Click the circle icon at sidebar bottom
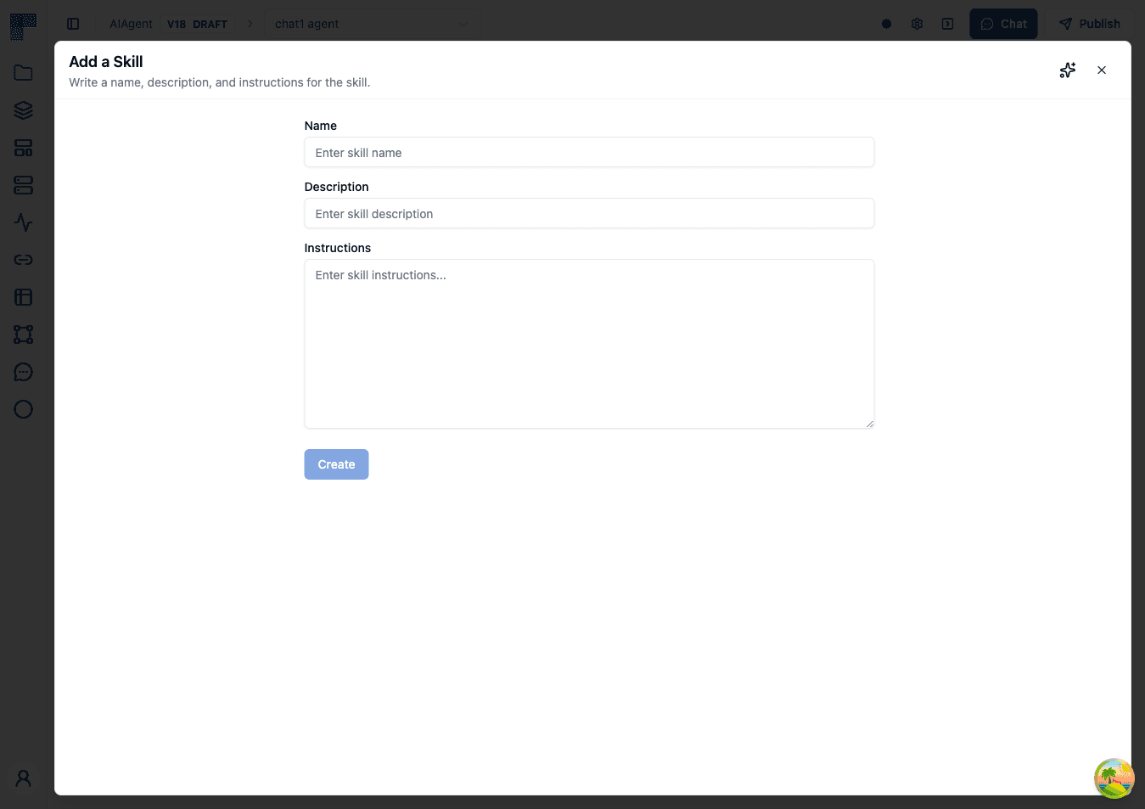 click(23, 409)
